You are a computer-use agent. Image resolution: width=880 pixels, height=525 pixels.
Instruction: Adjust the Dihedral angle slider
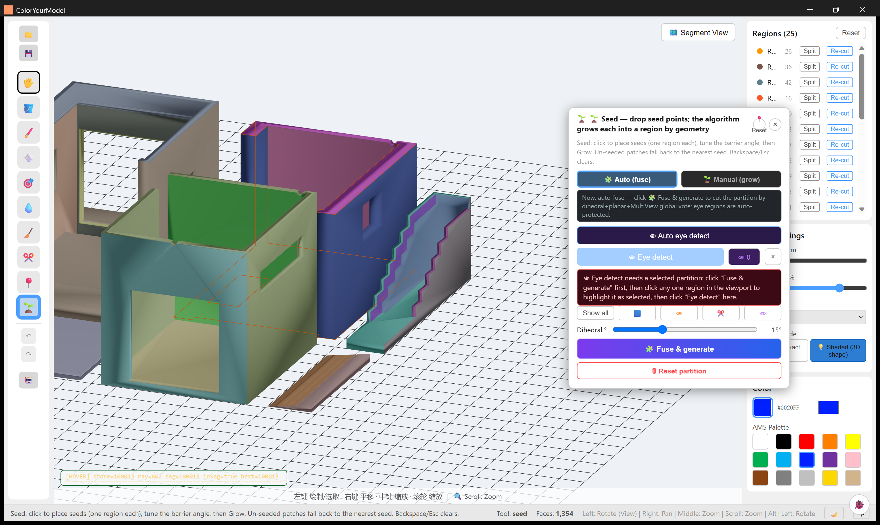685,330
